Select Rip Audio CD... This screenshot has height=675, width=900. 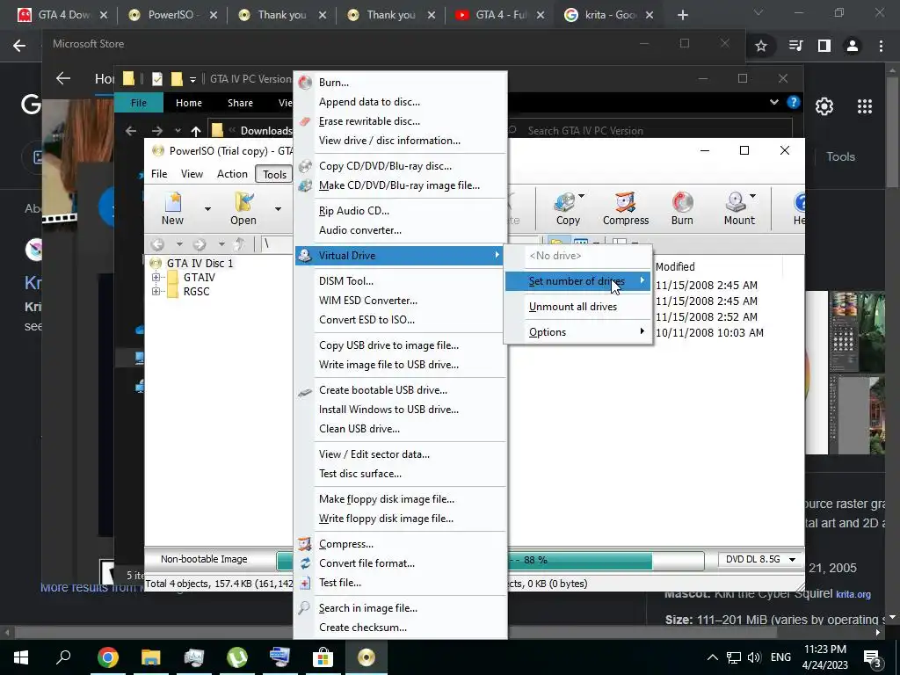[401, 211]
